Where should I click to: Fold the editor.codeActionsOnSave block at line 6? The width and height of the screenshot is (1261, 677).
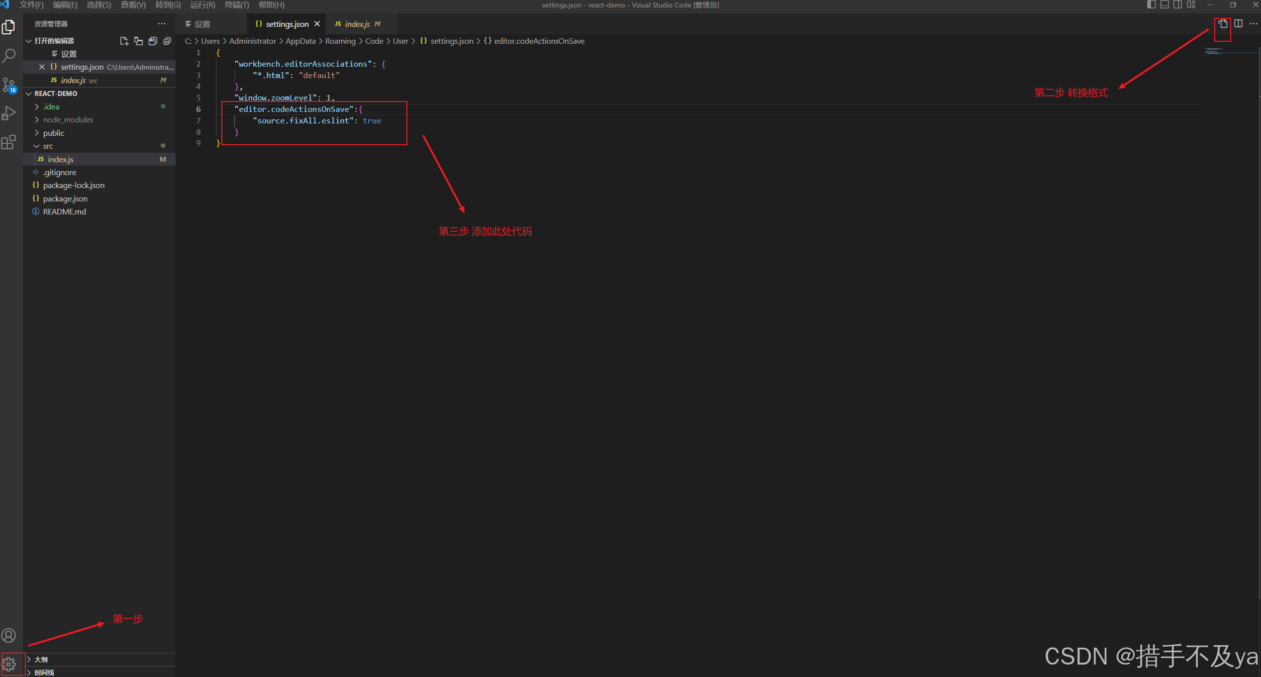pos(210,109)
